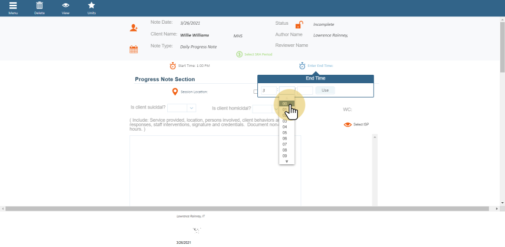Click the Session Location pin icon

coord(176,92)
